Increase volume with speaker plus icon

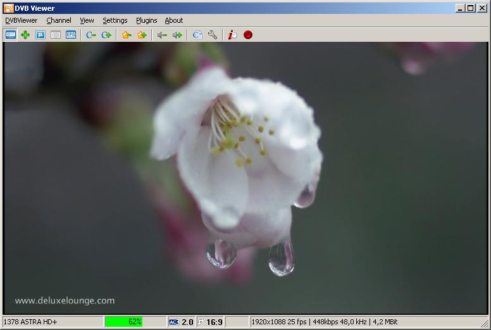177,35
